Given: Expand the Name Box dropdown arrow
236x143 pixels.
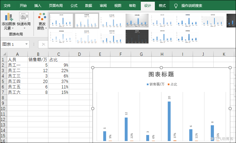Looking at the screenshot, I should (27, 44).
